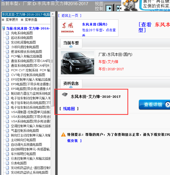Image resolution: width=170 pixels, height=175 pixels.
Task: Click page icon beside 起动系统电路图
Action: click(7, 38)
